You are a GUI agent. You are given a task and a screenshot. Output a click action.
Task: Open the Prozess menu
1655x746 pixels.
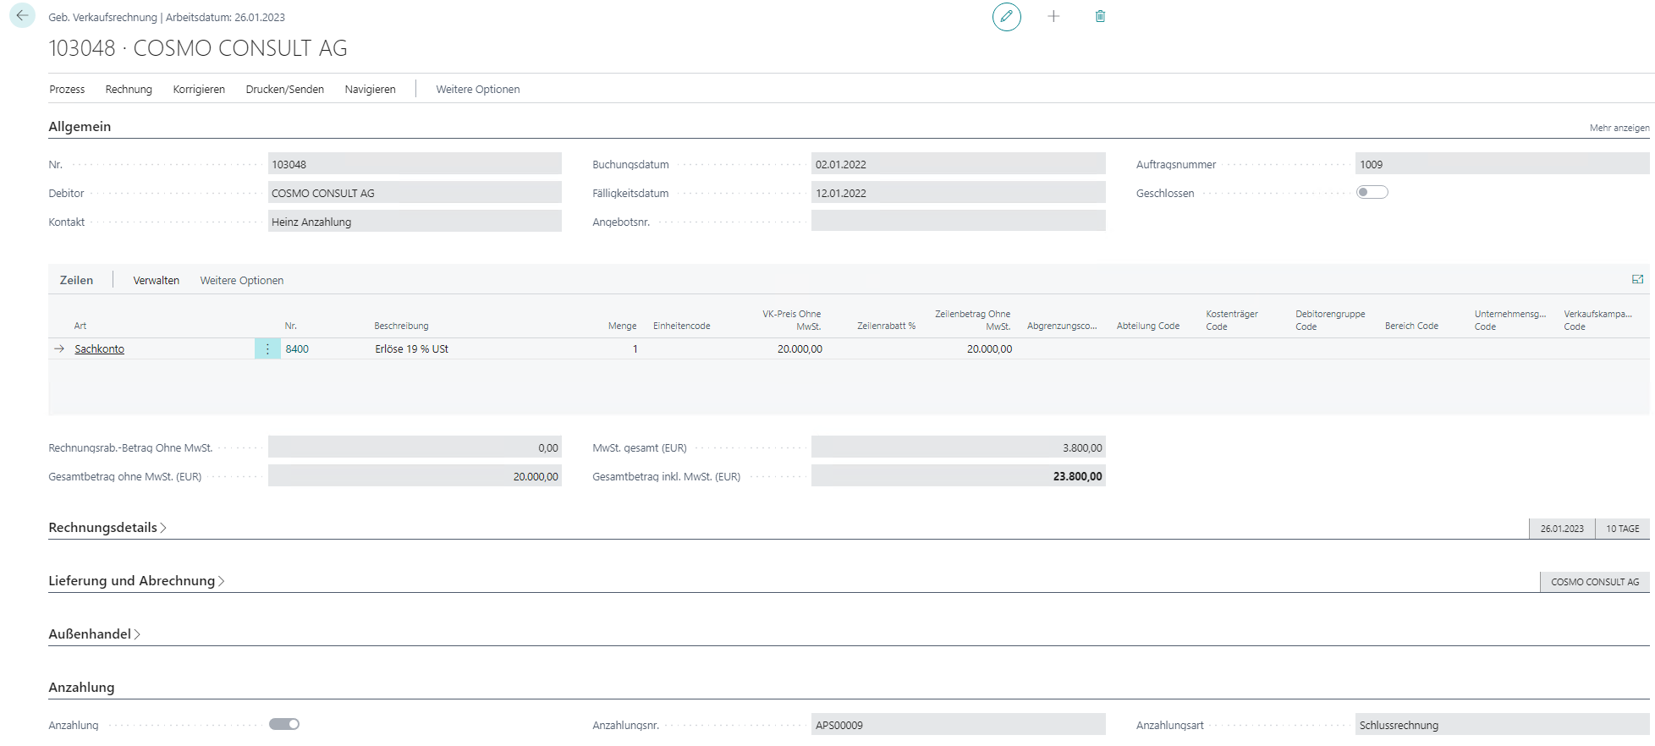click(x=67, y=89)
